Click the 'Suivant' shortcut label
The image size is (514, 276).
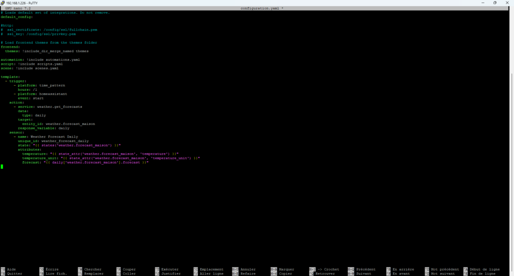pyautogui.click(x=364, y=273)
